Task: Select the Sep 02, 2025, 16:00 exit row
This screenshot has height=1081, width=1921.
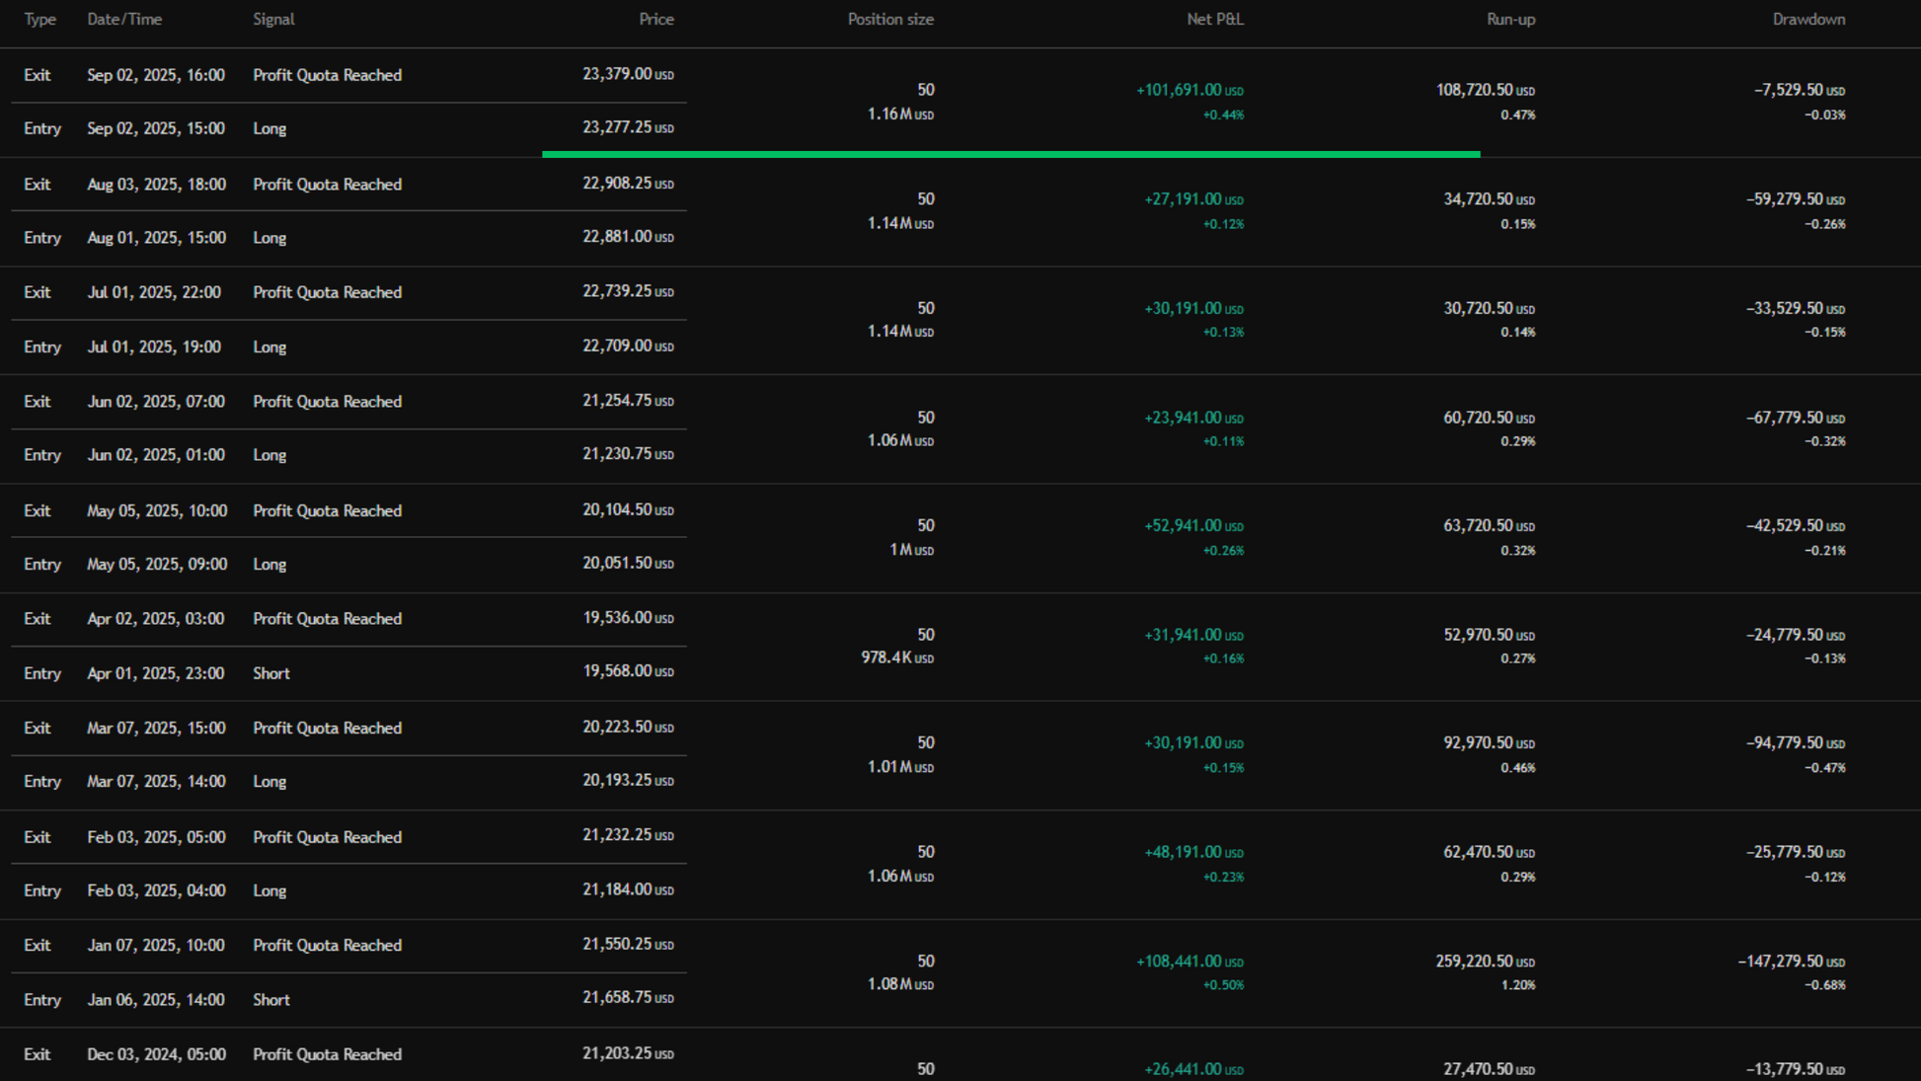Action: (x=155, y=75)
